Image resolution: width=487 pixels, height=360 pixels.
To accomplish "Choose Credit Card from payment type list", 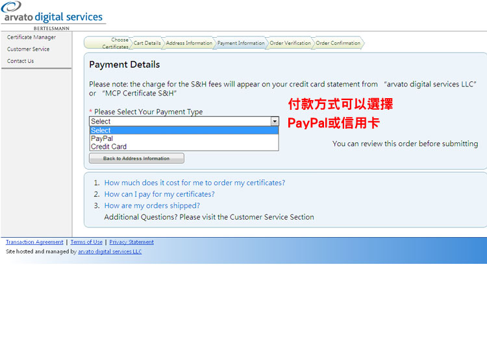I will point(184,146).
